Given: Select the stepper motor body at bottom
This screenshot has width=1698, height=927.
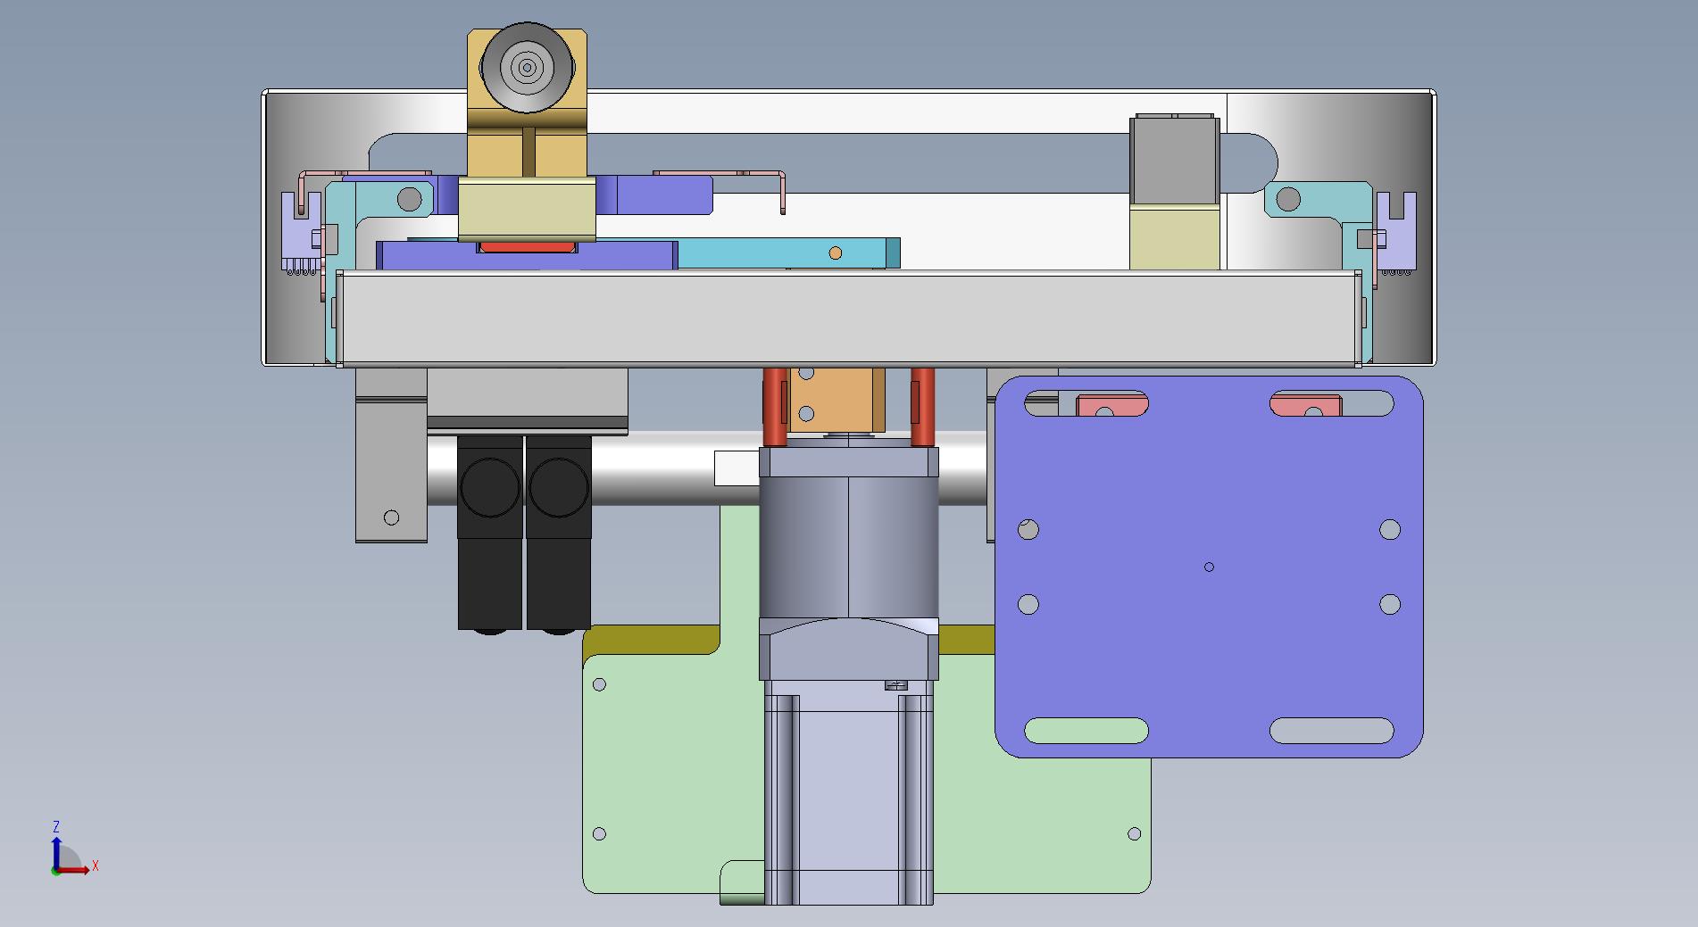Looking at the screenshot, I should (848, 794).
